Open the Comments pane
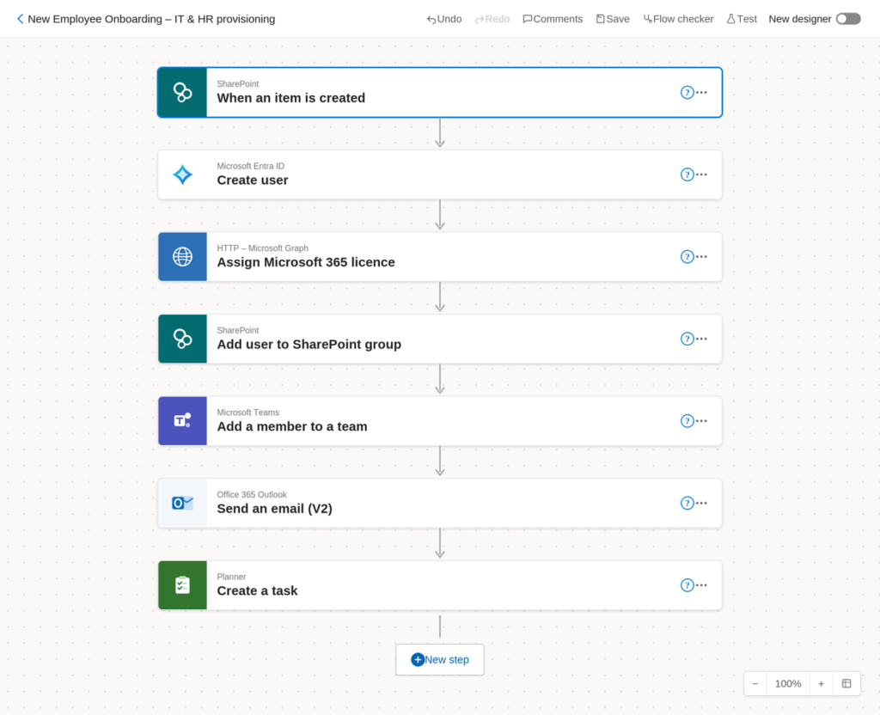 tap(553, 19)
